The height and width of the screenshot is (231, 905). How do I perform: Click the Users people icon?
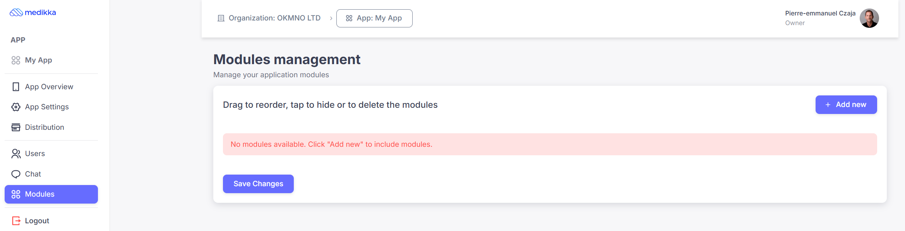(16, 154)
